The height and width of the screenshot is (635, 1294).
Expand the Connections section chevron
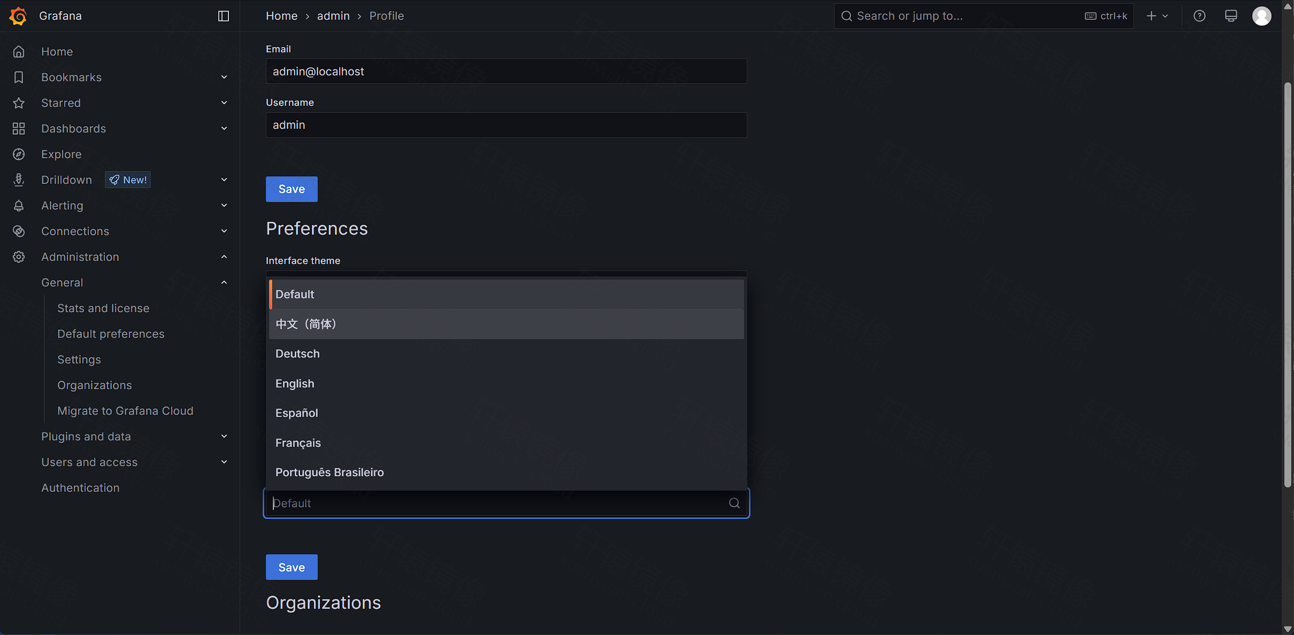click(224, 231)
